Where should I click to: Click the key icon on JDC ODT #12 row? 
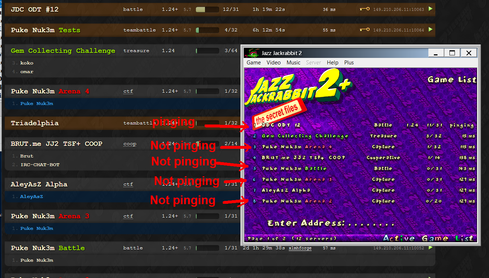365,9
